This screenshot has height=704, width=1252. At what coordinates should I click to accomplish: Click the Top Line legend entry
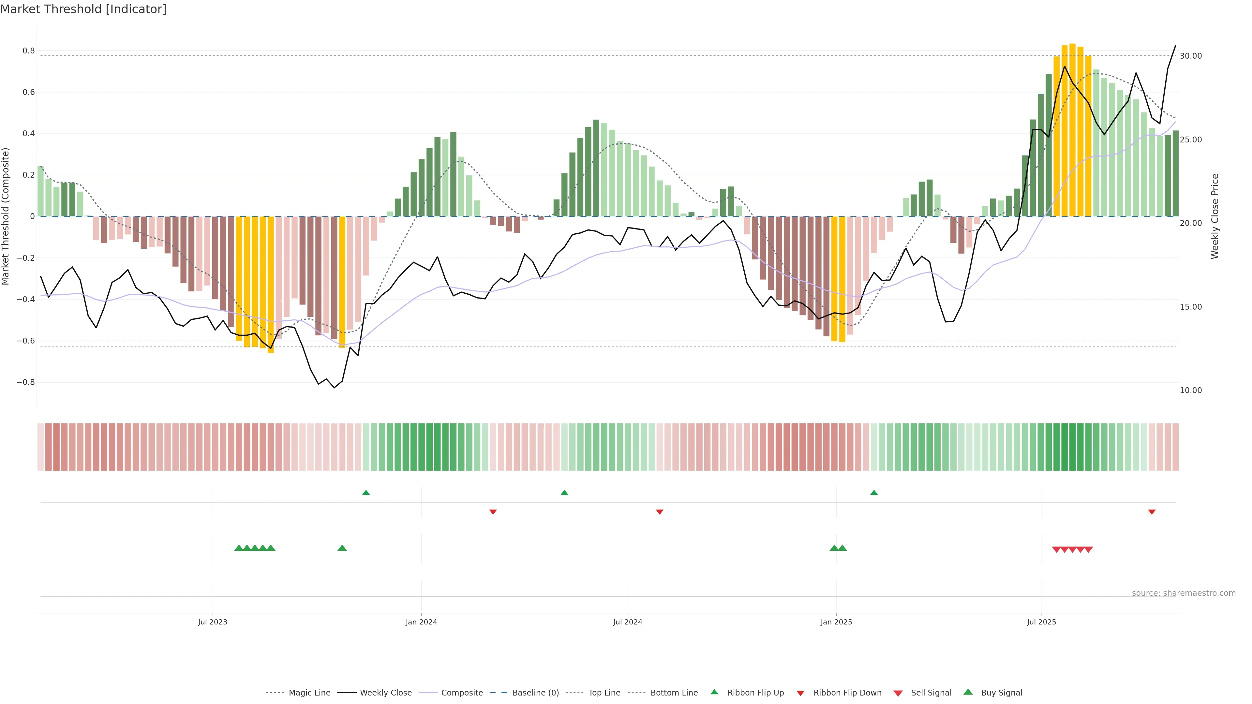(604, 693)
